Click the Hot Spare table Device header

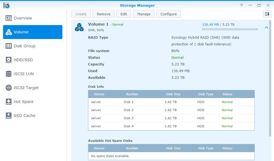coord(99,148)
